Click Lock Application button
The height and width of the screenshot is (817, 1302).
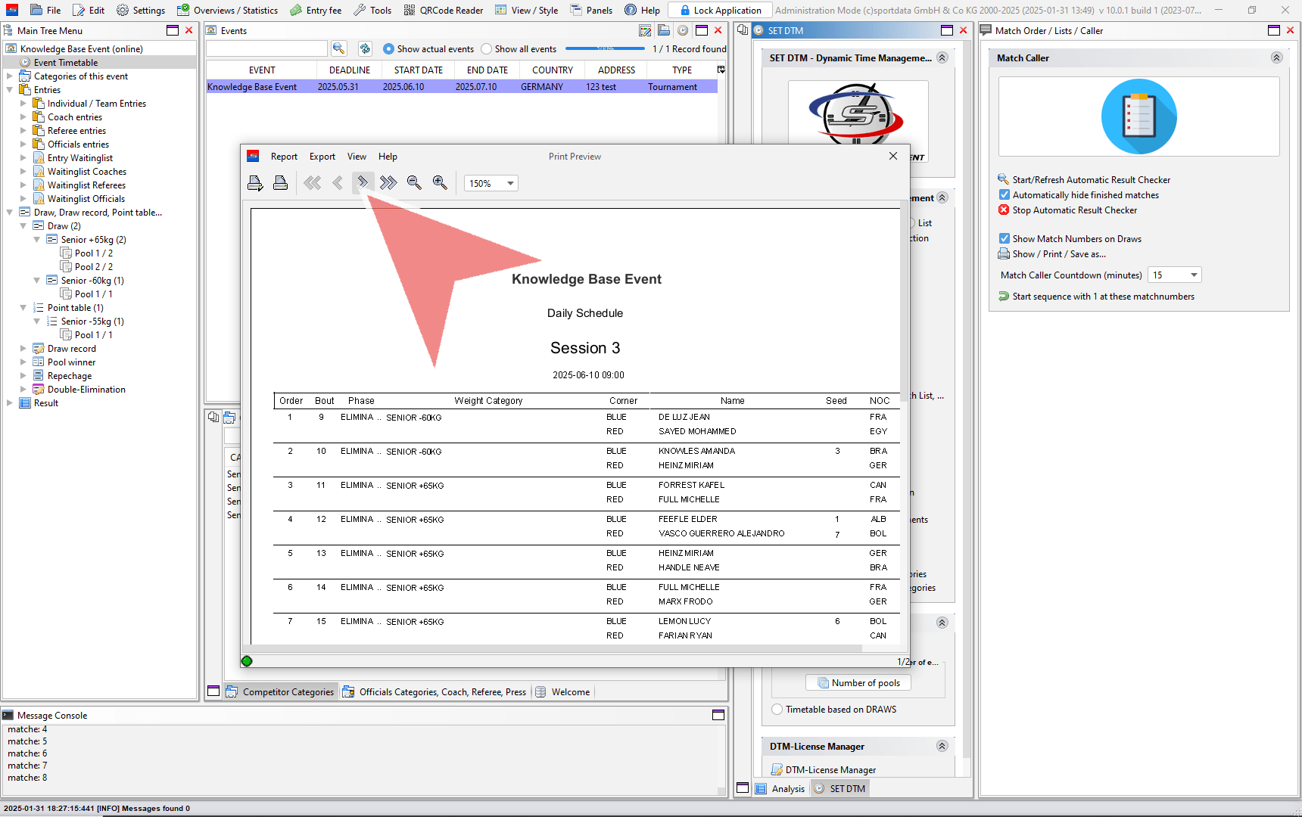click(x=720, y=10)
